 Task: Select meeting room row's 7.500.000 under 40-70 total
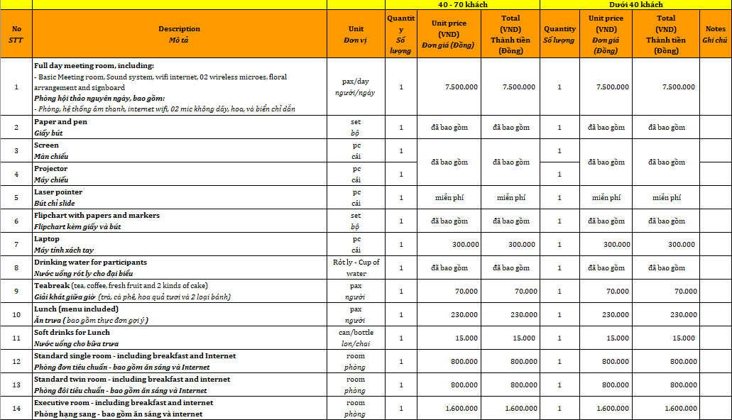510,87
